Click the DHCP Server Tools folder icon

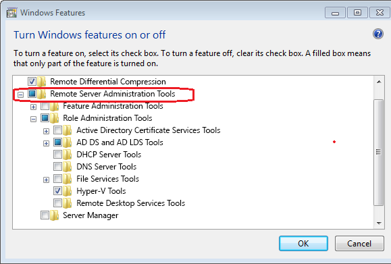(67, 155)
